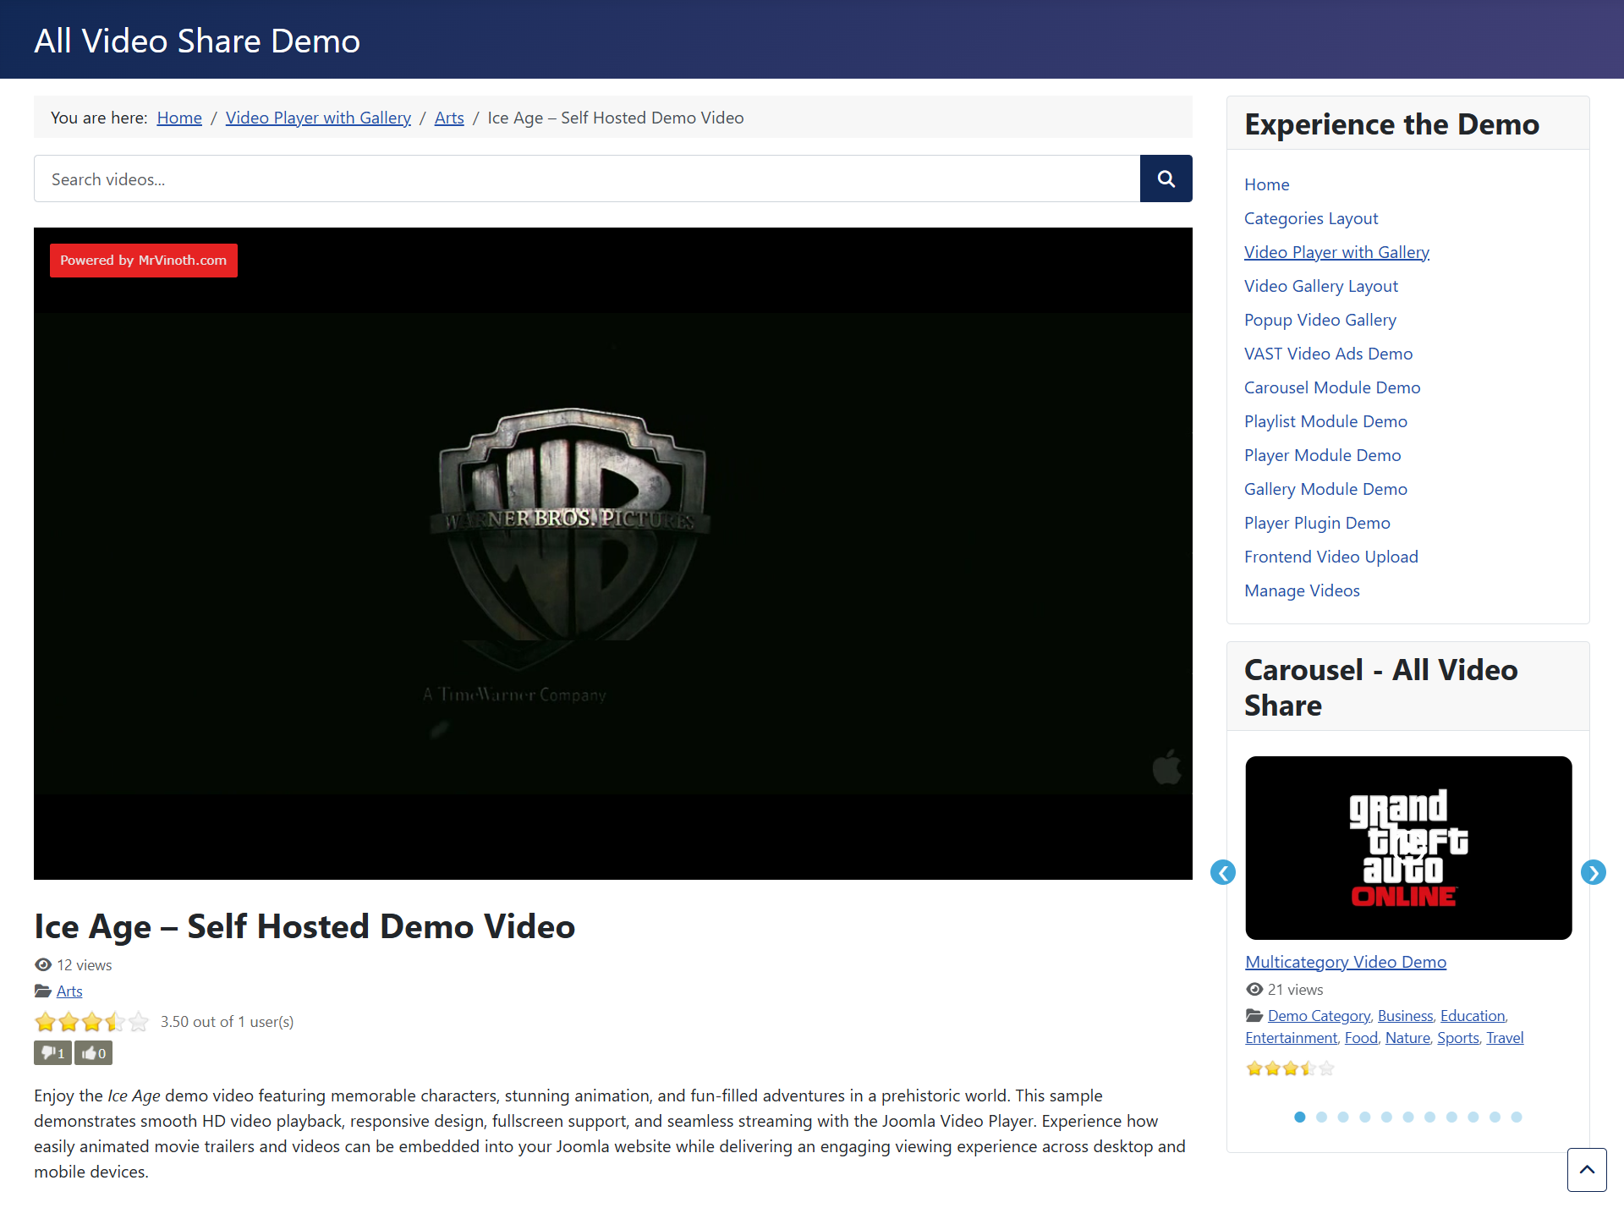
Task: Click the 3.50 out of 1 user(s) text
Action: [x=227, y=1022]
